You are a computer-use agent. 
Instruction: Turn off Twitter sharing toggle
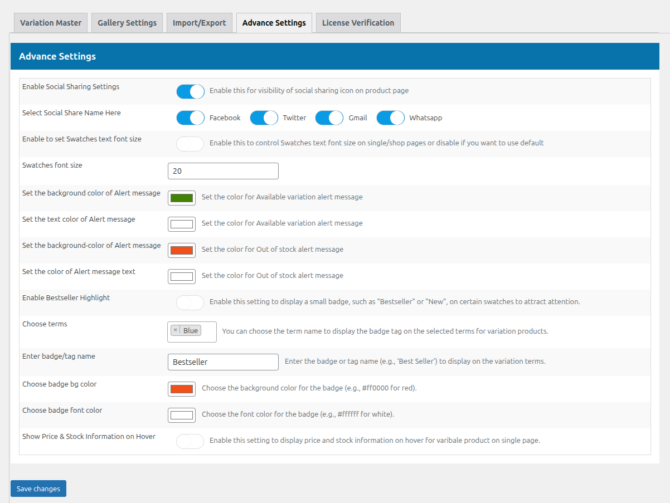coord(264,118)
